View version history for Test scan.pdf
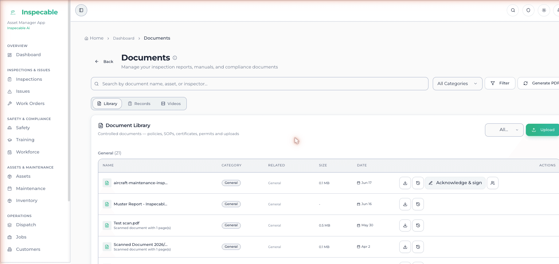This screenshot has height=264, width=559. pyautogui.click(x=418, y=225)
